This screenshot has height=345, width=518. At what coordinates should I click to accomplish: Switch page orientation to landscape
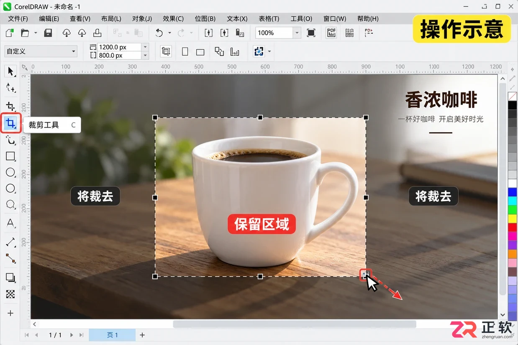pyautogui.click(x=200, y=52)
